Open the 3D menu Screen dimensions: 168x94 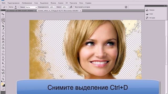(66, 3)
